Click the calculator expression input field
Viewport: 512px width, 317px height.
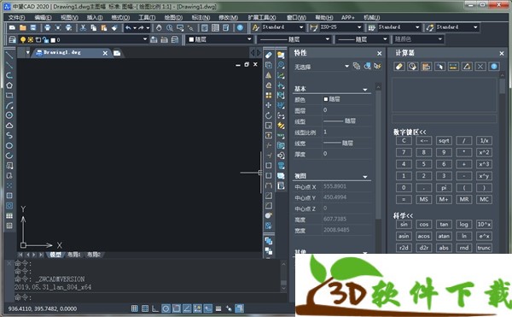(x=444, y=118)
